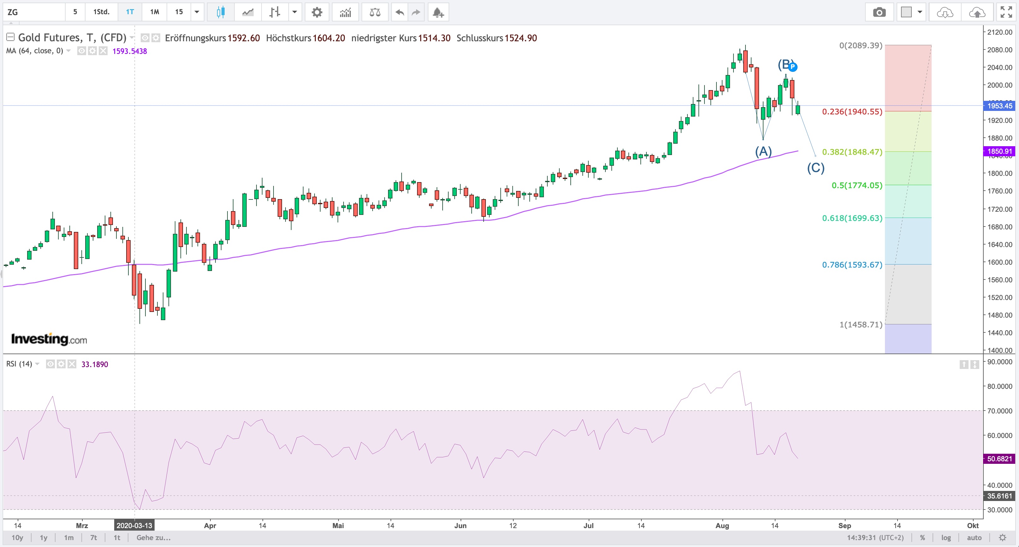The image size is (1019, 547).
Task: Open chart settings gear in toolbar
Action: click(316, 12)
